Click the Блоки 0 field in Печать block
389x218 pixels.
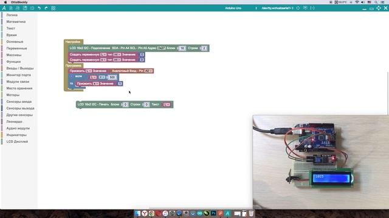click(125, 105)
